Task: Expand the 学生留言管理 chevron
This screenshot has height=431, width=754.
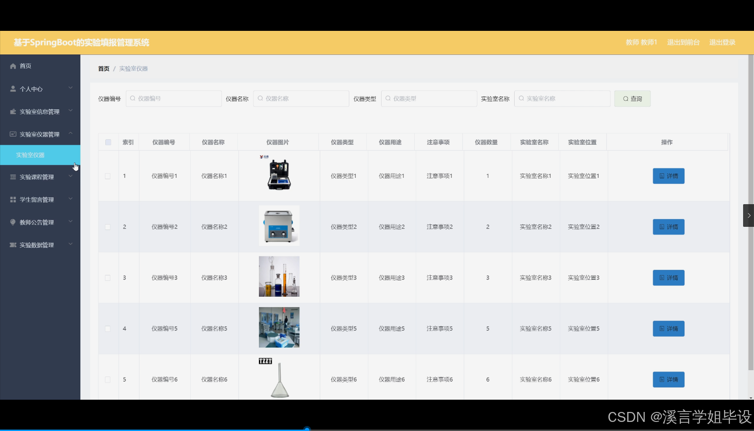Action: click(70, 199)
